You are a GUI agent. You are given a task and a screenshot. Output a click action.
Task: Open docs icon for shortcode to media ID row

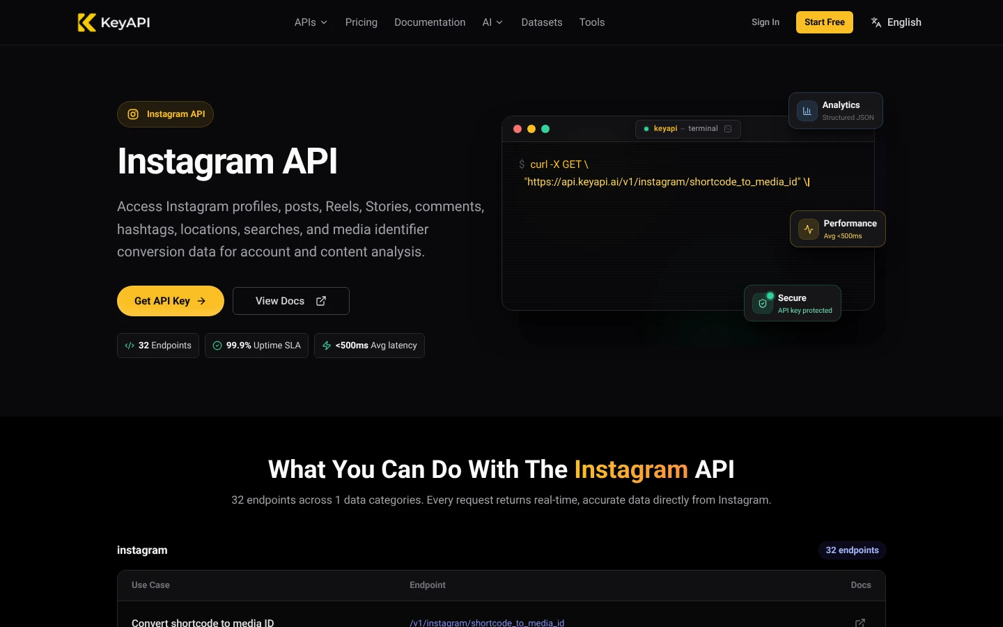[x=860, y=623]
